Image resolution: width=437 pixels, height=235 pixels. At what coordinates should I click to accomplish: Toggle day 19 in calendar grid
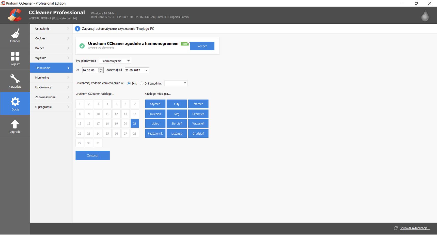116,123
